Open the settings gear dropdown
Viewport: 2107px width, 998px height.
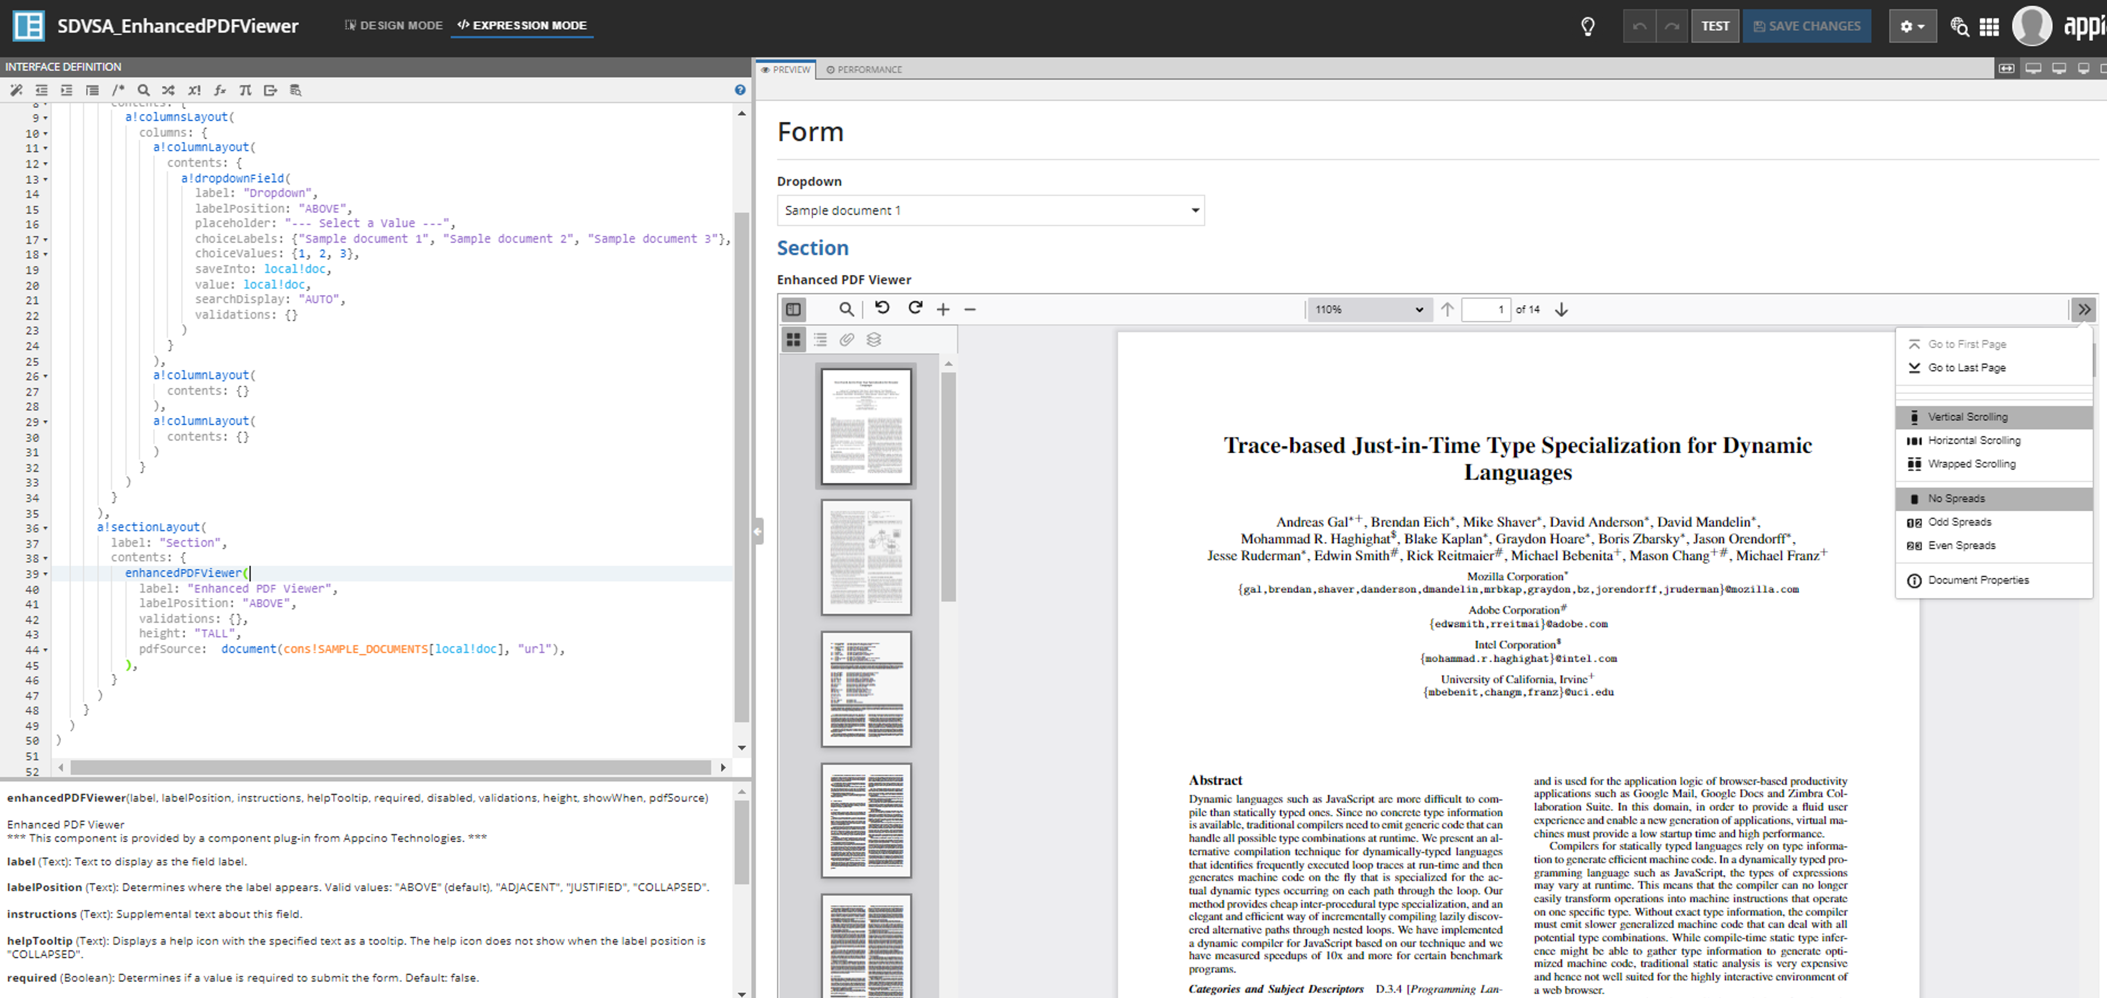click(x=1912, y=26)
